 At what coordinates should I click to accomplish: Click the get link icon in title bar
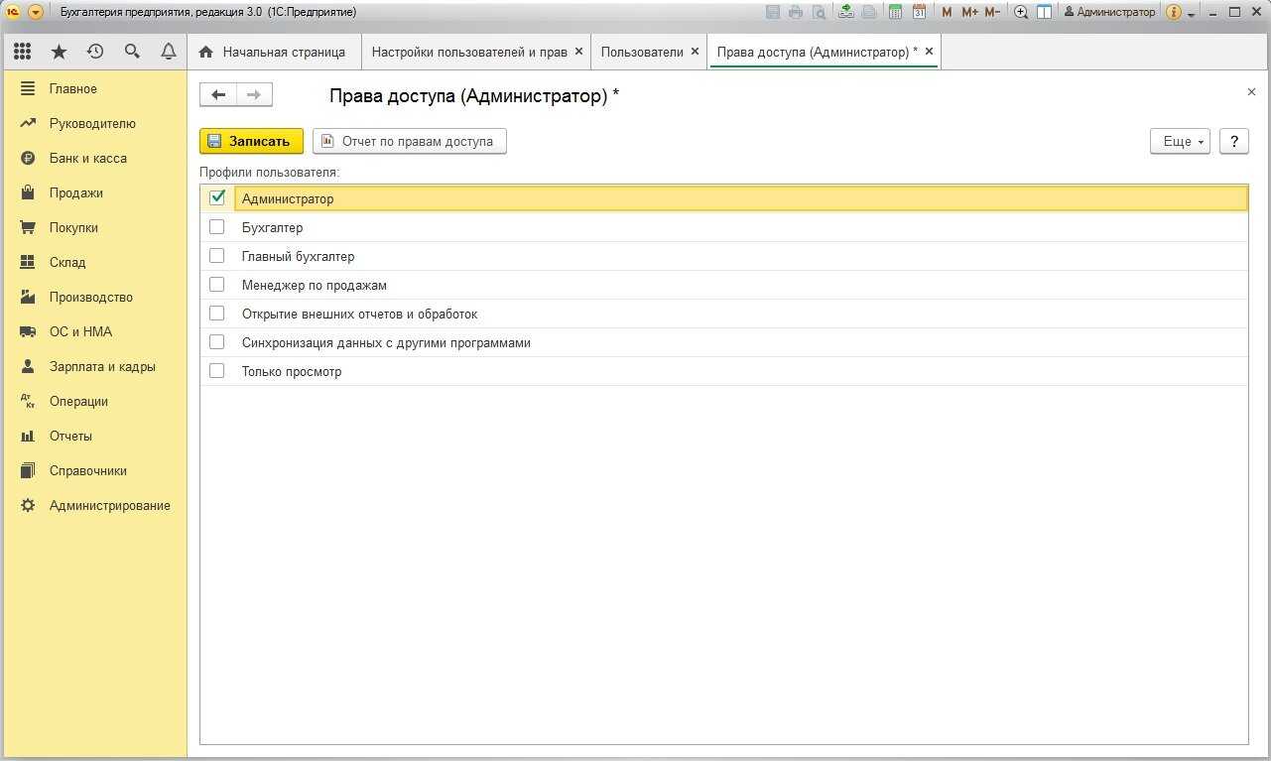coord(845,12)
